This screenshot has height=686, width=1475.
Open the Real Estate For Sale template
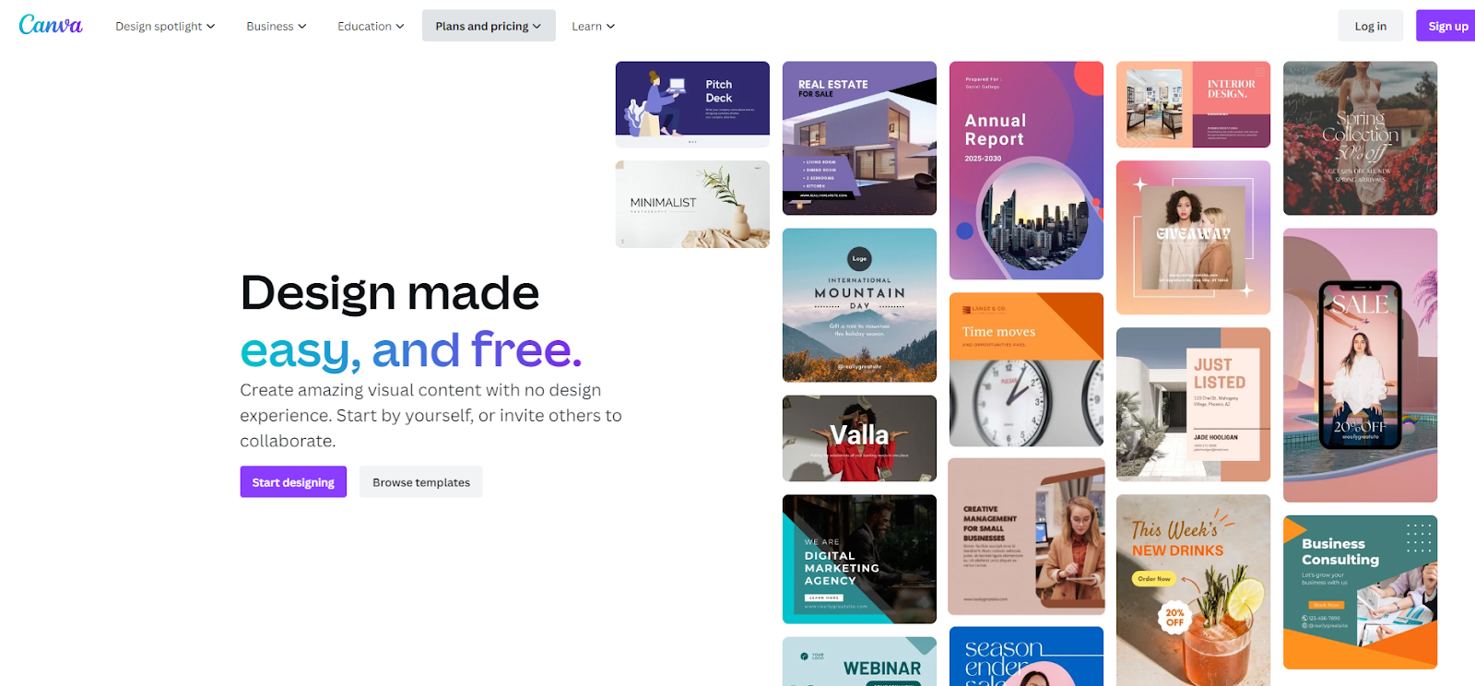coord(859,138)
